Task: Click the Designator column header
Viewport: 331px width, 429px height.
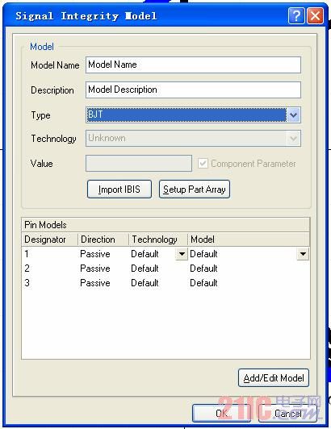Action: click(50, 239)
